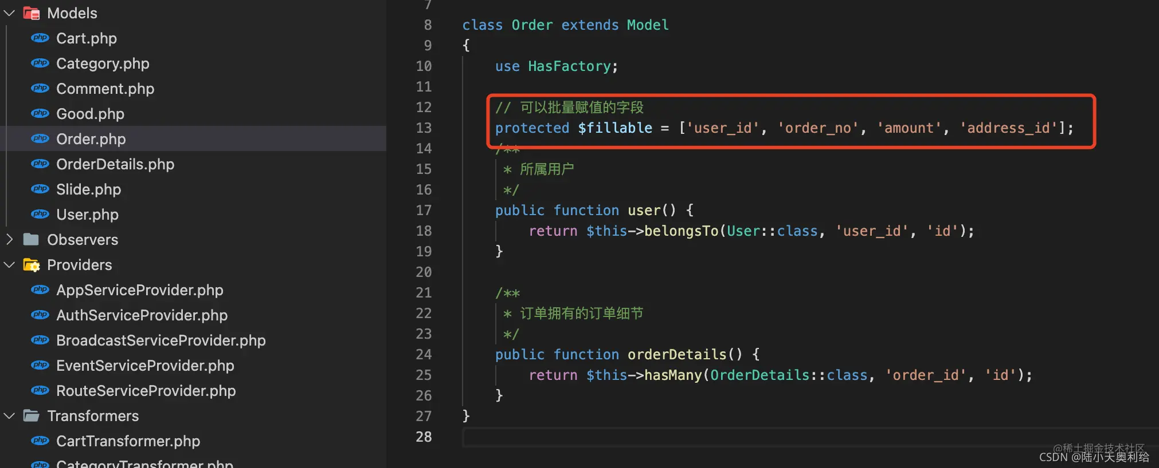Open AppServiceProvider.php file
This screenshot has height=468, width=1159.
[140, 290]
